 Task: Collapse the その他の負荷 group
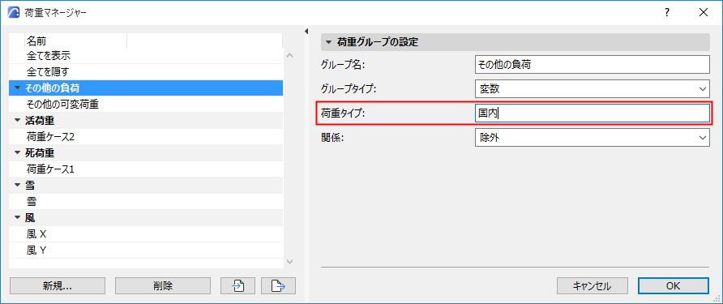[18, 88]
